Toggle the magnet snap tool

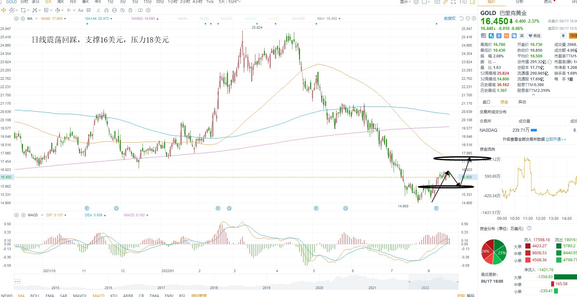[106, 10]
